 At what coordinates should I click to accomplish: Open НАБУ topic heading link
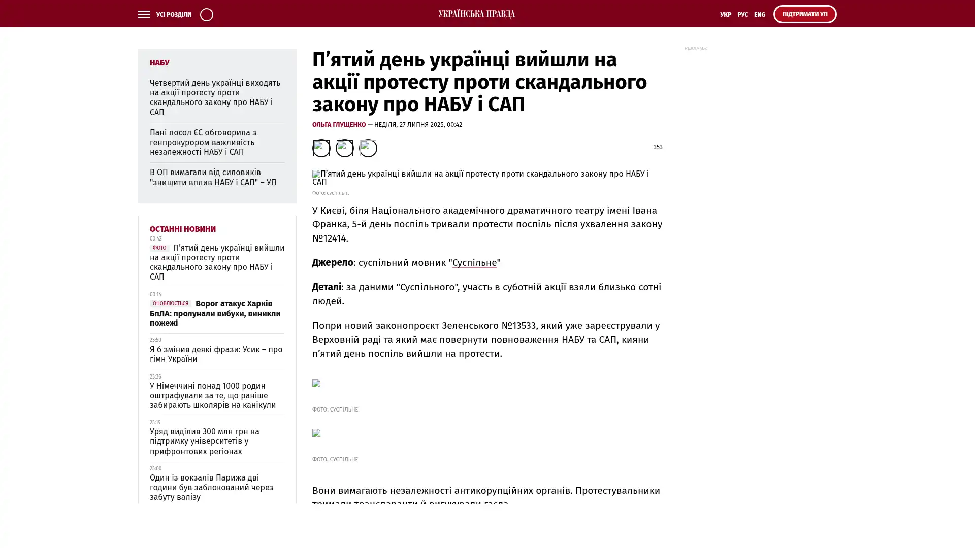159,63
